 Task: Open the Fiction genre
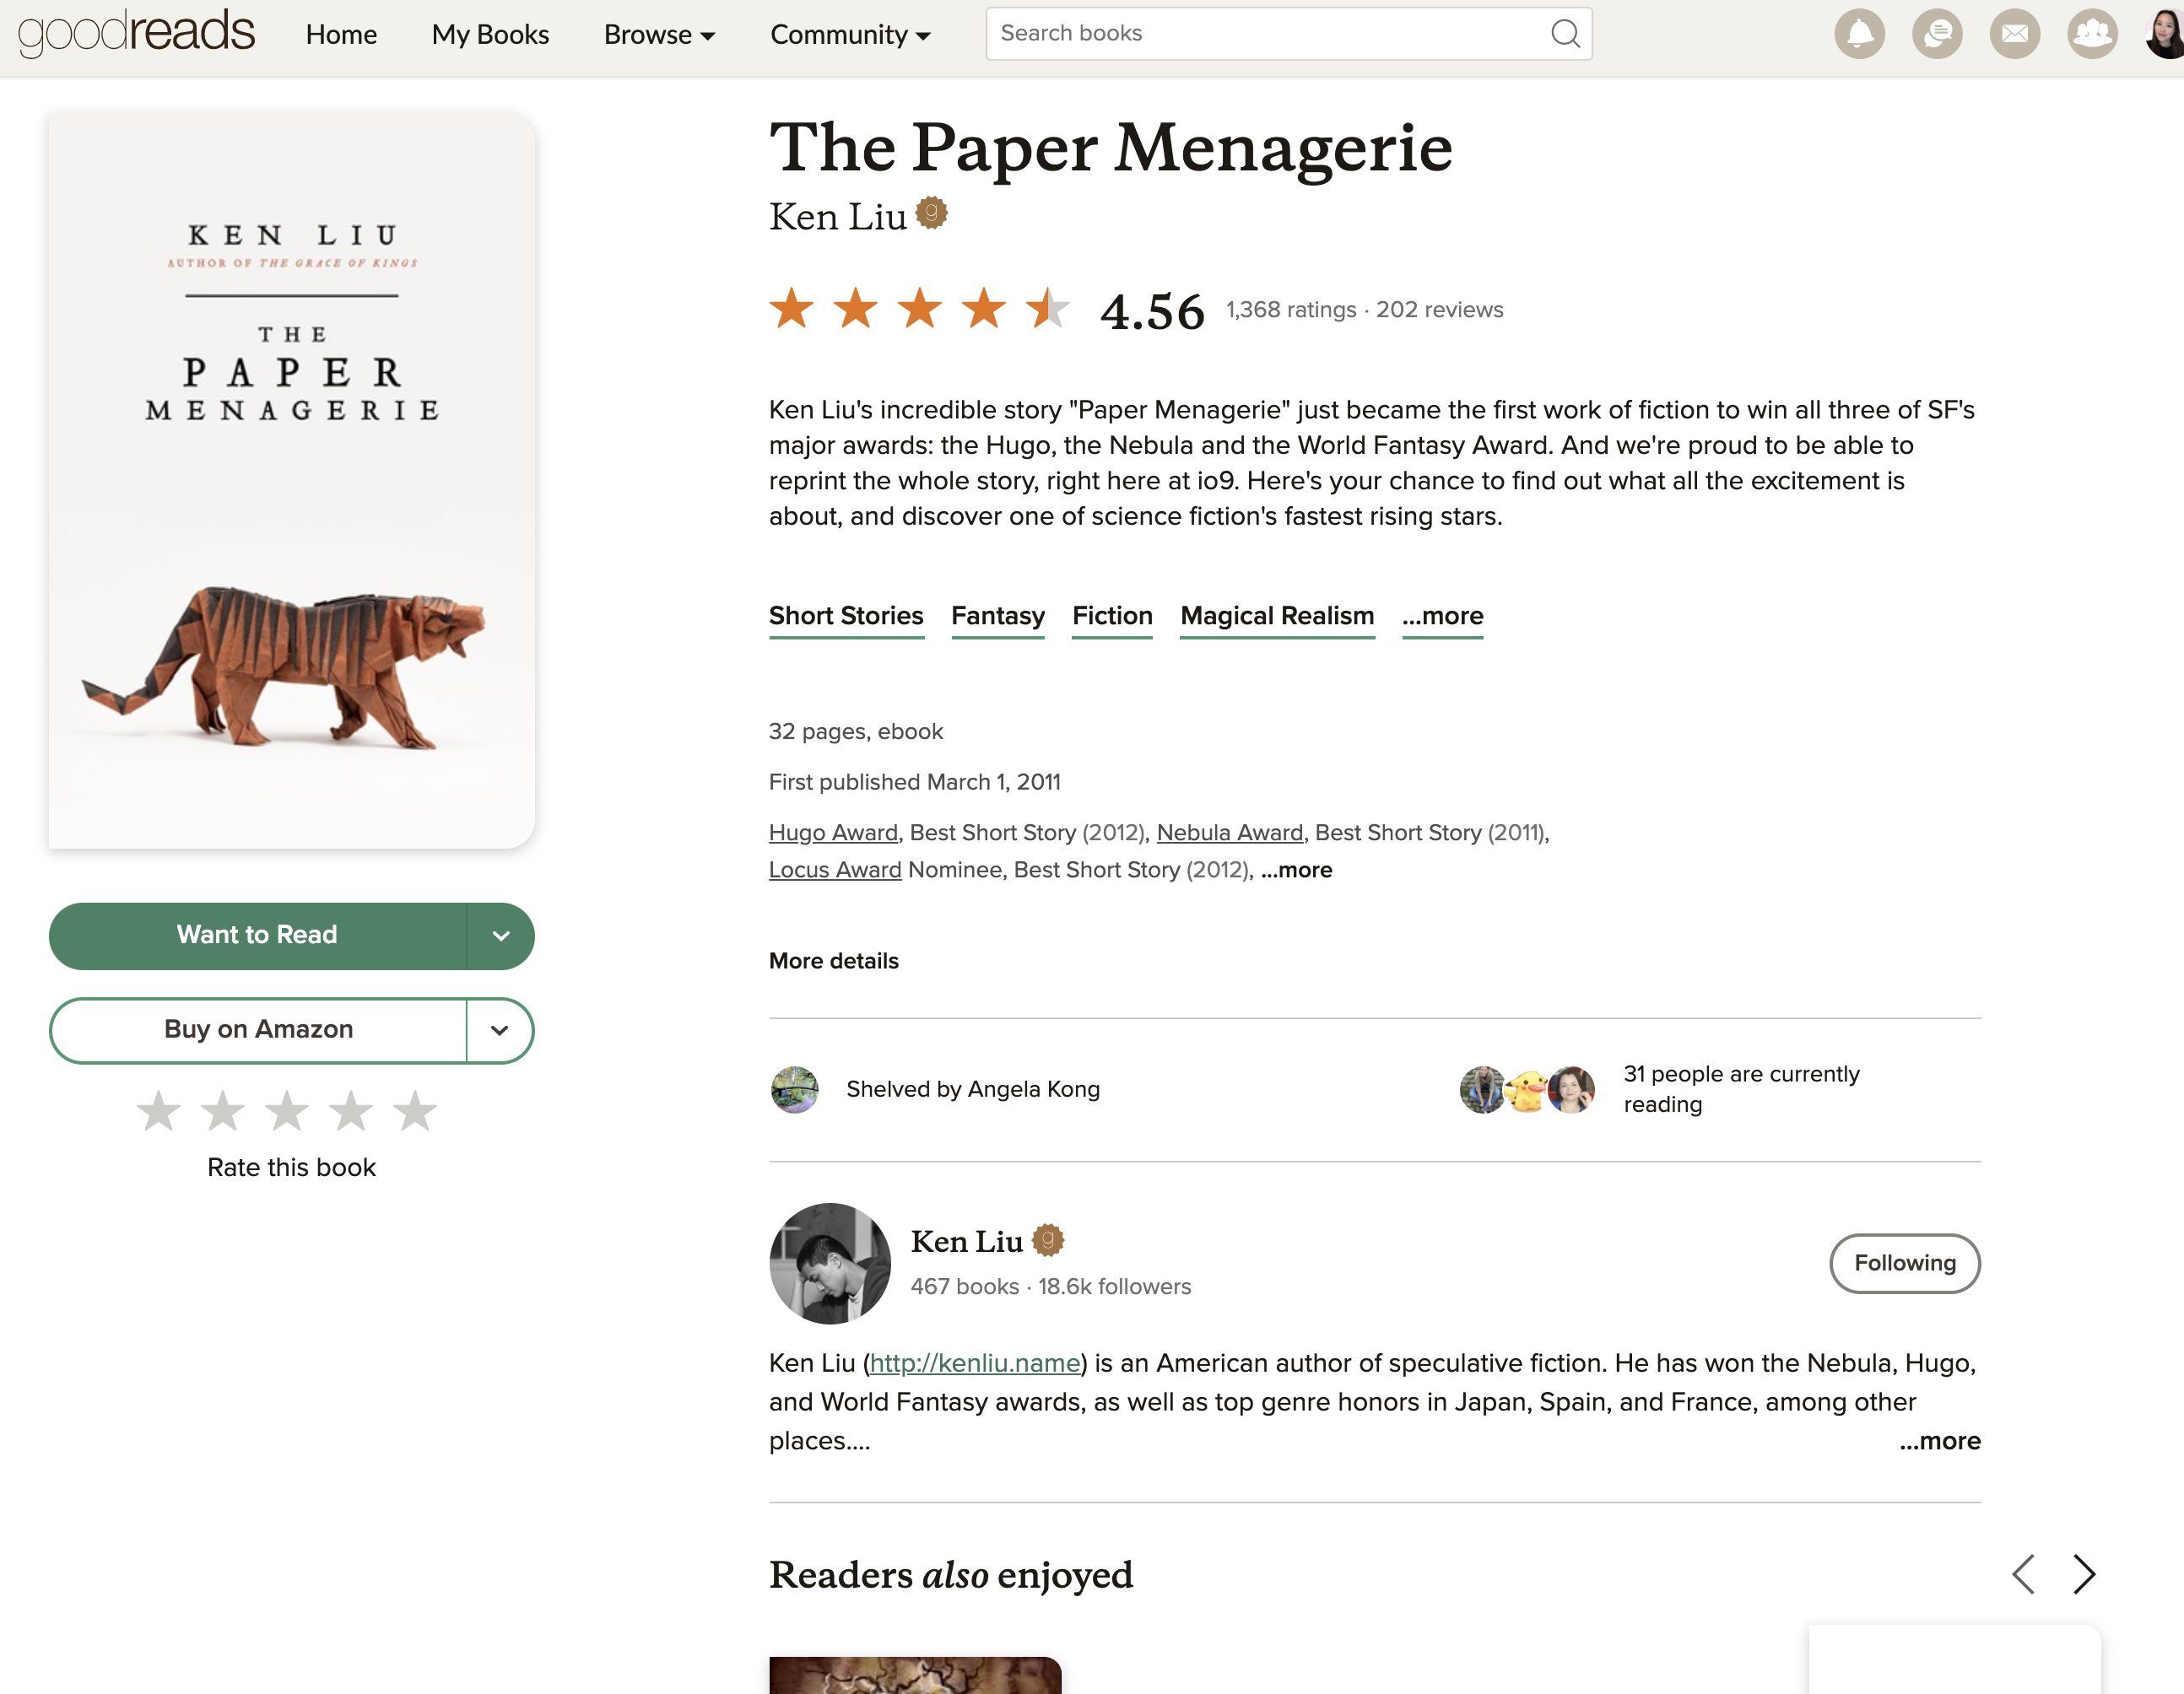click(1112, 617)
